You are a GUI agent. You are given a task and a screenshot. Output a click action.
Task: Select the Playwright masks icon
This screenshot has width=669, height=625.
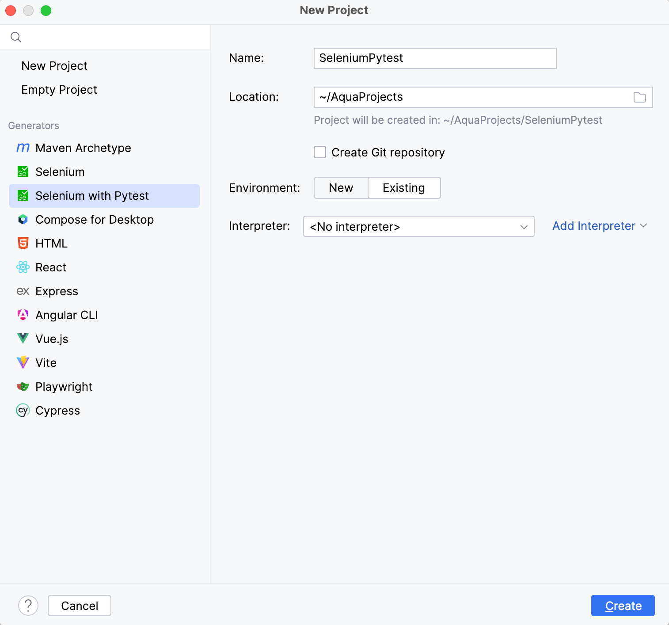click(23, 387)
